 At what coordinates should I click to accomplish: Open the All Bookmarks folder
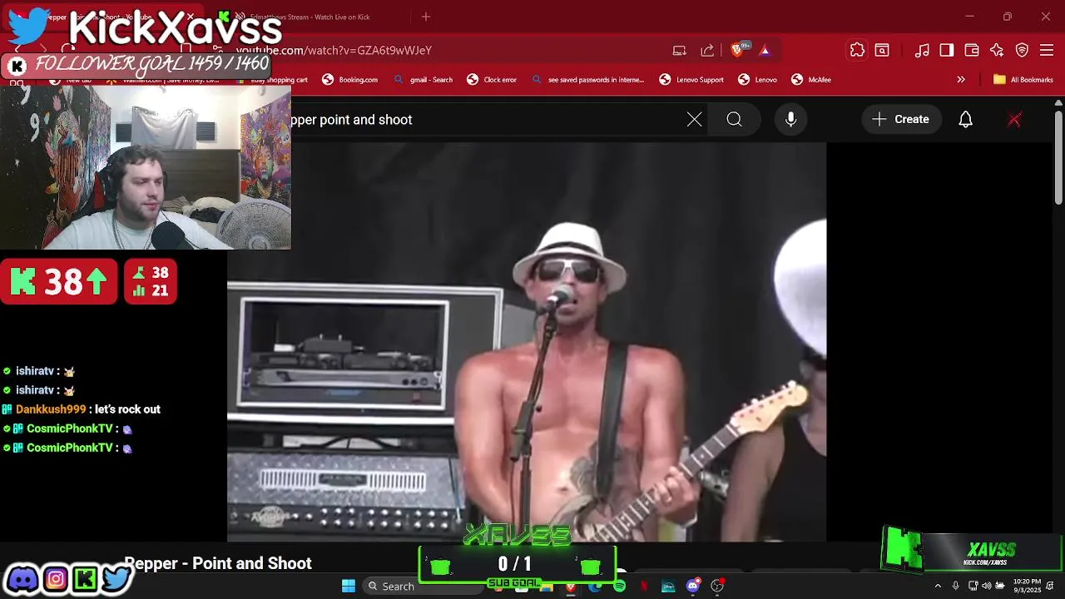click(1023, 80)
